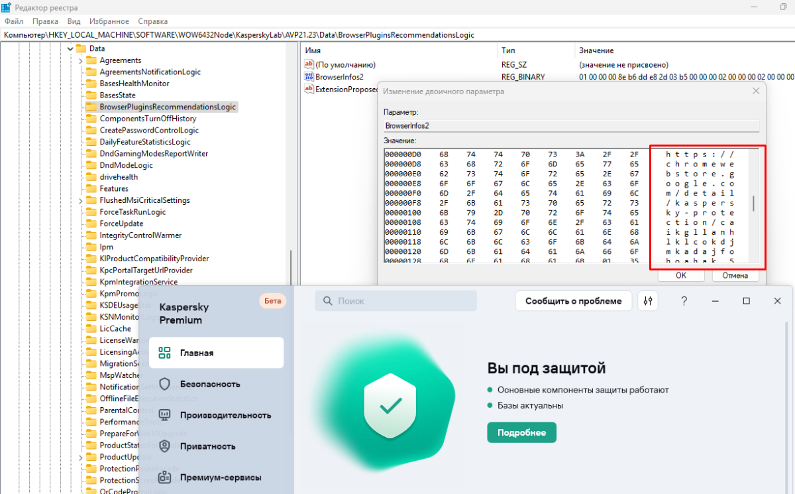Expand the FlushedMsiCriticalSettings key
795x494 pixels.
click(81, 200)
